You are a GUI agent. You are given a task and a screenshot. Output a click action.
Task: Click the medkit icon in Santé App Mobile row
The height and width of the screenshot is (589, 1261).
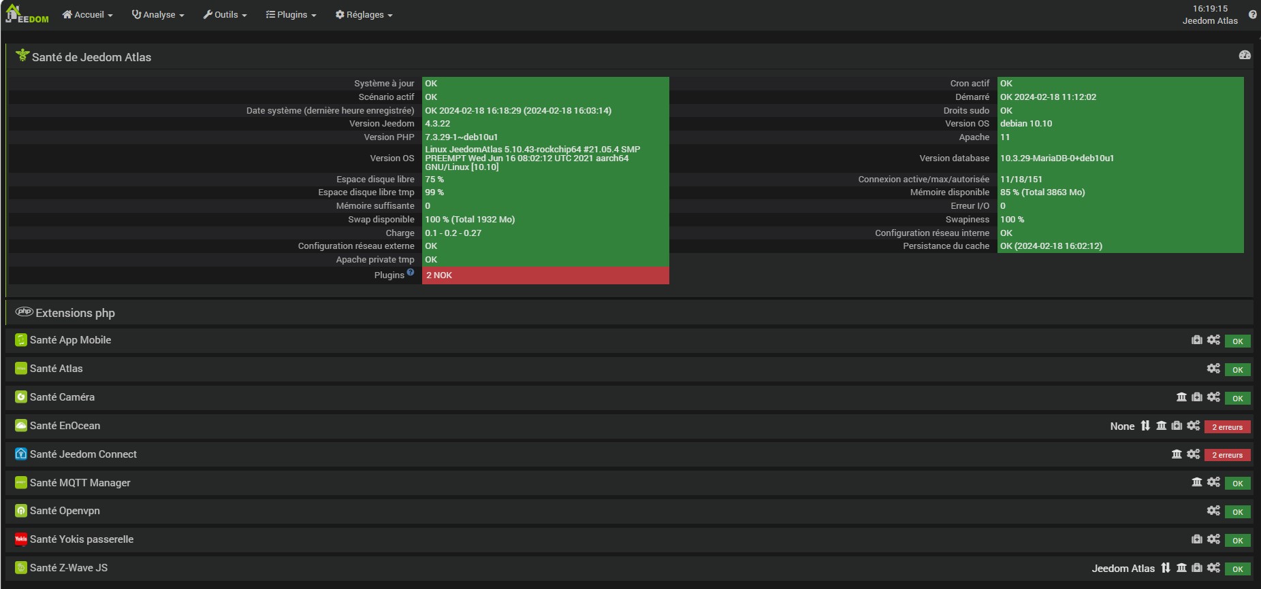point(1197,340)
